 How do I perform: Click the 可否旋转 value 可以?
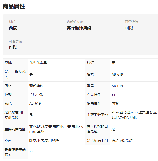pyautogui.click(x=129, y=28)
